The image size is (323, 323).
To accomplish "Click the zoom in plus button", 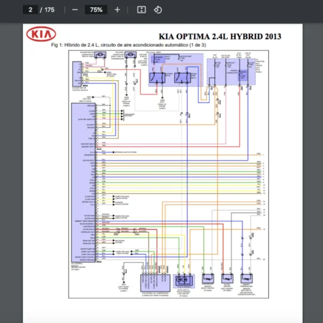I will pos(117,10).
